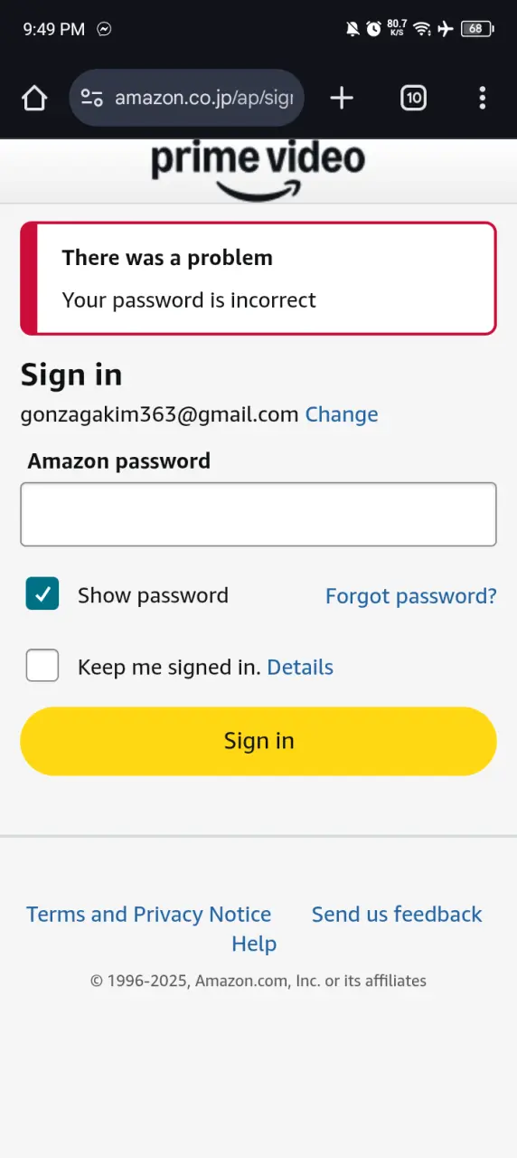
Task: Open Details about staying signed in
Action: (300, 667)
